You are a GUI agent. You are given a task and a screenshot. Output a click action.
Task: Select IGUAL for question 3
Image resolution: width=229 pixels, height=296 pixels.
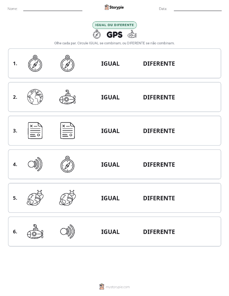[110, 131]
